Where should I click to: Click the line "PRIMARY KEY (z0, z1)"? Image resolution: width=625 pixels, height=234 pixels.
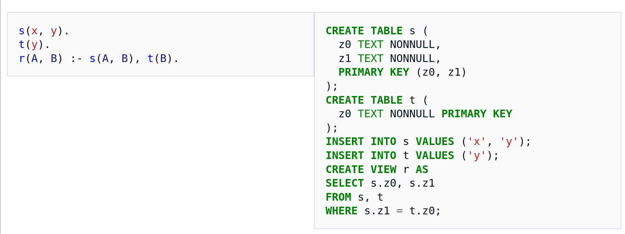click(x=402, y=72)
